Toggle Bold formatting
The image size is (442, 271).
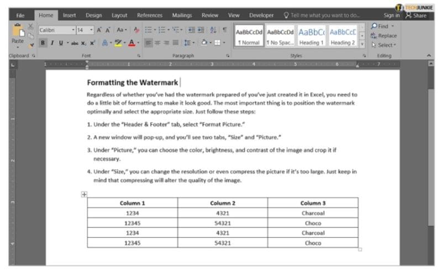pos(43,43)
